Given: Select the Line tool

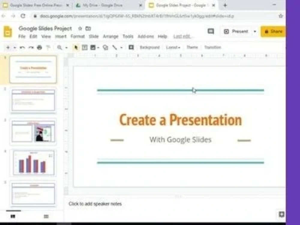Looking at the screenshot, I should pos(115,47).
